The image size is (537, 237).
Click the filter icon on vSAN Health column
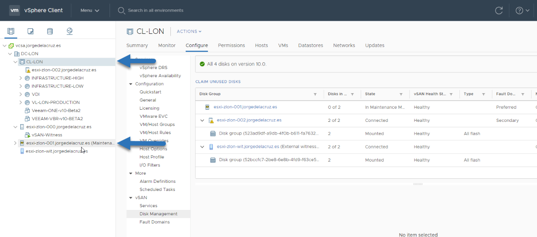(451, 94)
